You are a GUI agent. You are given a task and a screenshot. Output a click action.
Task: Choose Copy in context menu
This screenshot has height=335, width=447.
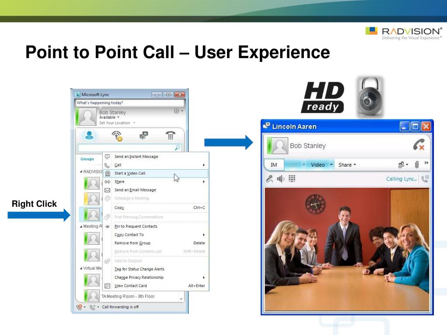(156, 208)
